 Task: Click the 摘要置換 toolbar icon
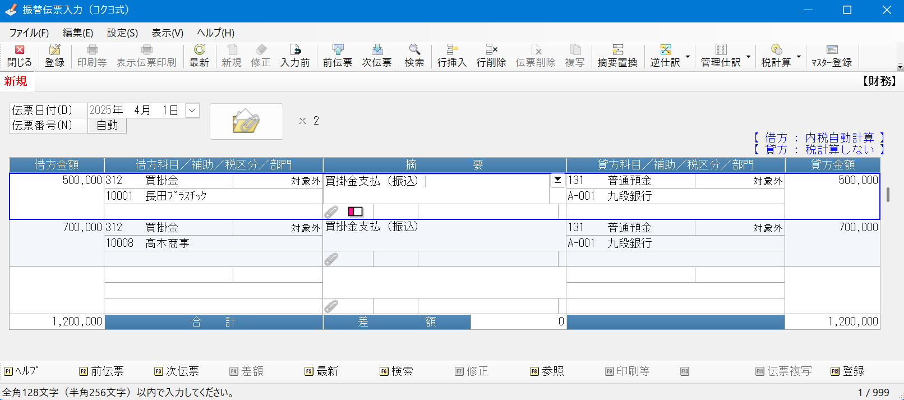(x=617, y=56)
